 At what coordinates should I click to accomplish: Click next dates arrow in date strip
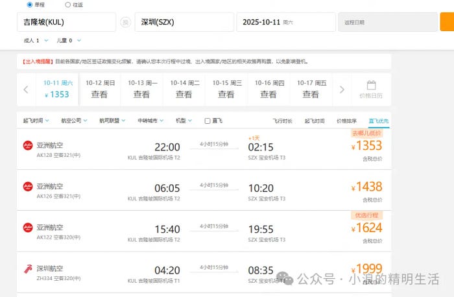342,89
